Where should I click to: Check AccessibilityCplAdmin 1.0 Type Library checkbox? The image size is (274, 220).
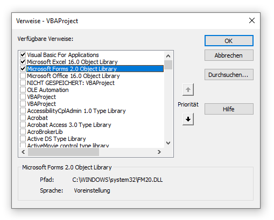(23, 111)
